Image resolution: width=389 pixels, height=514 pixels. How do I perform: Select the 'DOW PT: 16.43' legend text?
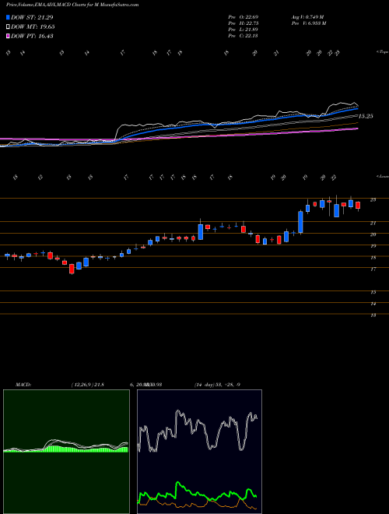click(32, 37)
